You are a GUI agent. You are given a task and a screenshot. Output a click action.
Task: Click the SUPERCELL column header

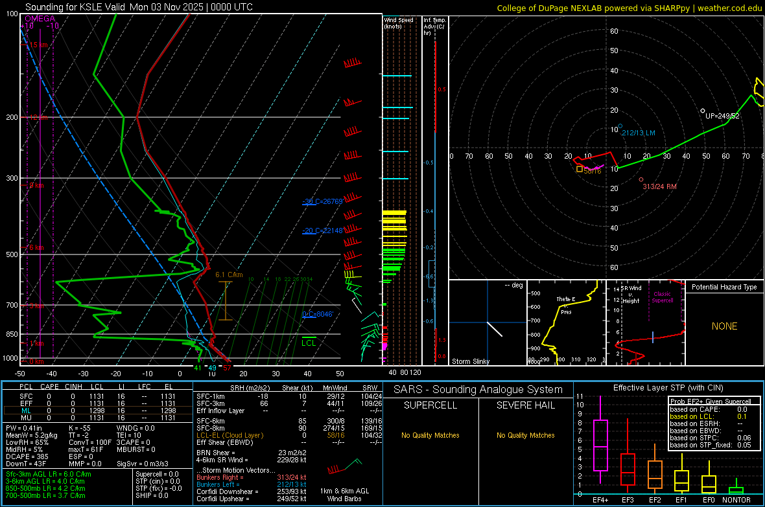[x=430, y=405]
